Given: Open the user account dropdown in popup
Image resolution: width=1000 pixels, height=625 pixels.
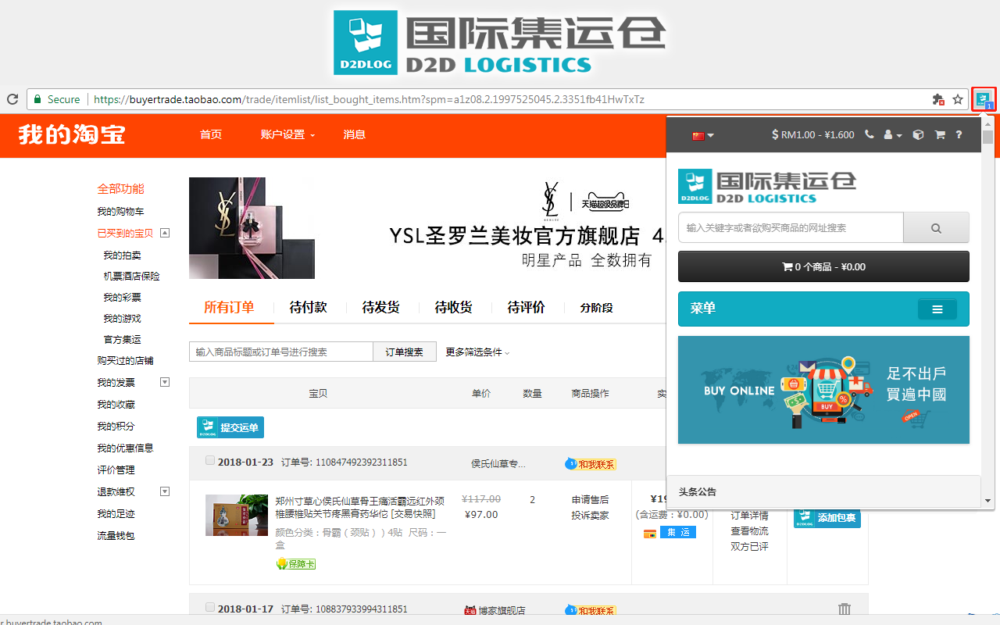Looking at the screenshot, I should [x=893, y=134].
